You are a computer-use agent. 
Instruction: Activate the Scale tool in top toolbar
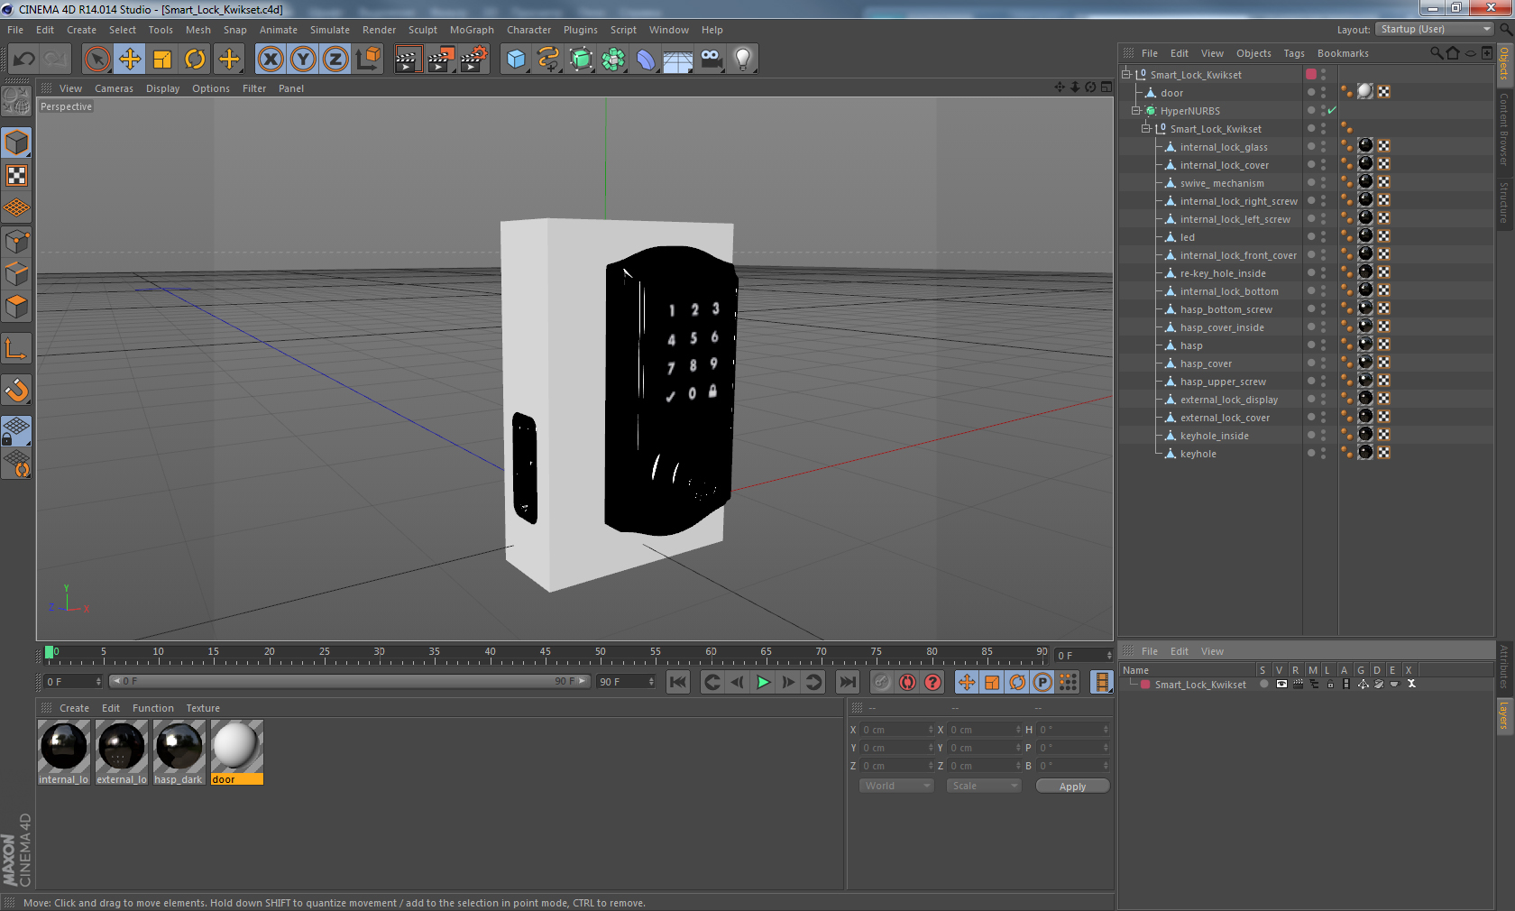tap(162, 60)
